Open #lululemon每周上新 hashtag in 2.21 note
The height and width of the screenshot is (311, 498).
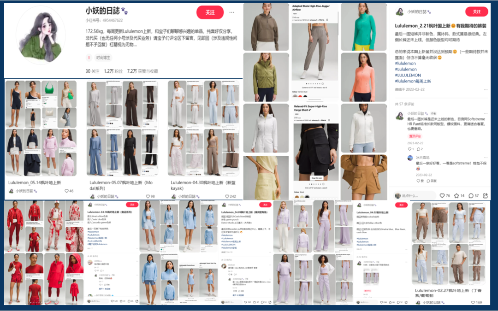click(x=413, y=81)
